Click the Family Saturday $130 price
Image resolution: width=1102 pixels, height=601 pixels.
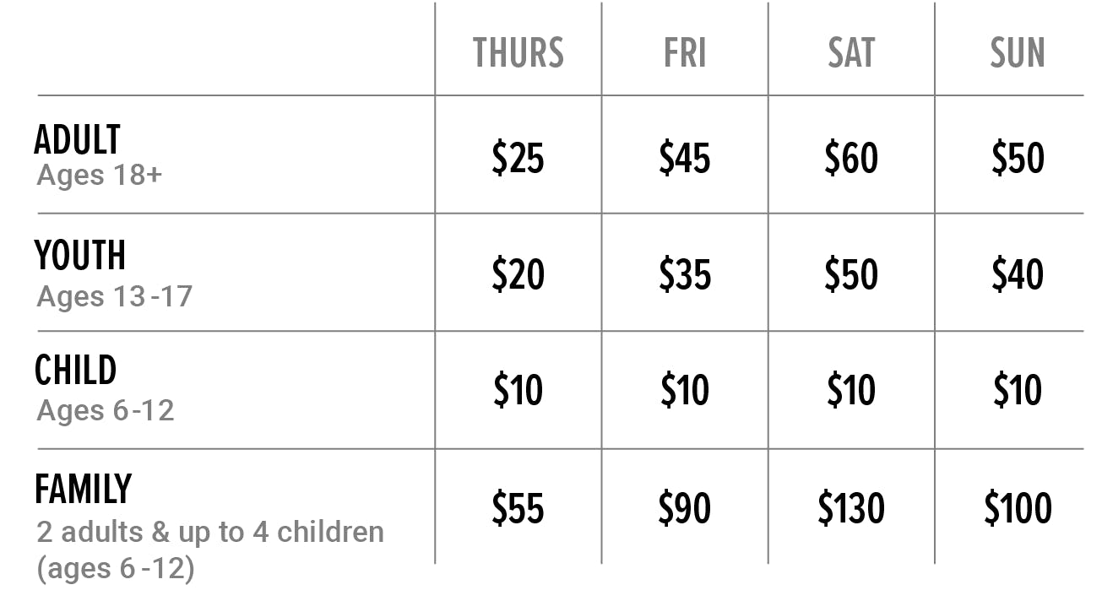tap(851, 508)
